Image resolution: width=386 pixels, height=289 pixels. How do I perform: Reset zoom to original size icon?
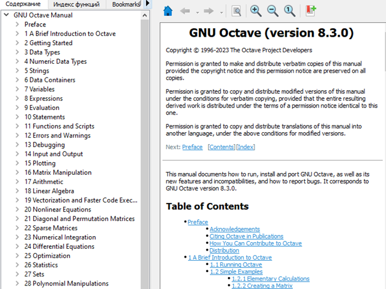tap(289, 10)
